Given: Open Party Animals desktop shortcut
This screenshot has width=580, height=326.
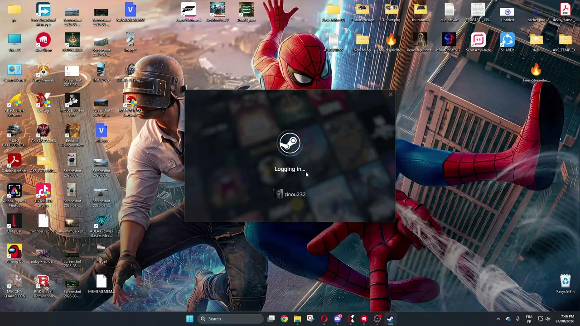Looking at the screenshot, I should coord(43,73).
